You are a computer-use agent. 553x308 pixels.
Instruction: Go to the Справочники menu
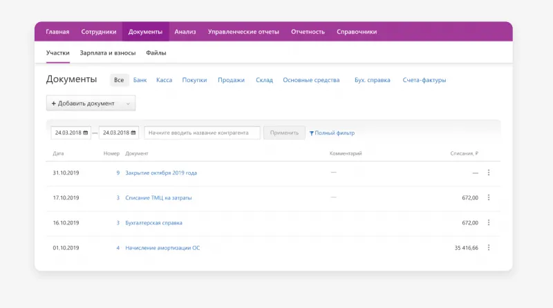[357, 32]
